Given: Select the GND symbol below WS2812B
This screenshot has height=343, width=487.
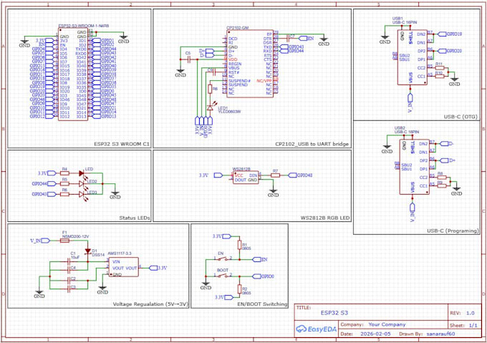Looking at the screenshot, I should point(274,193).
